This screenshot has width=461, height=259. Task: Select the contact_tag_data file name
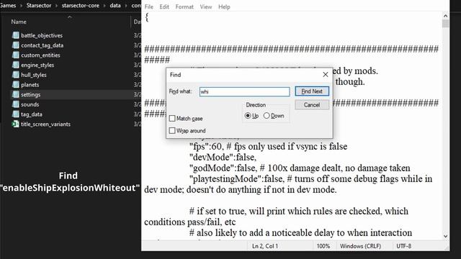[42, 45]
